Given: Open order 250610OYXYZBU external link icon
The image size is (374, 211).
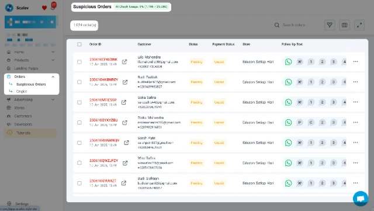Looking at the screenshot, I should (124, 122).
